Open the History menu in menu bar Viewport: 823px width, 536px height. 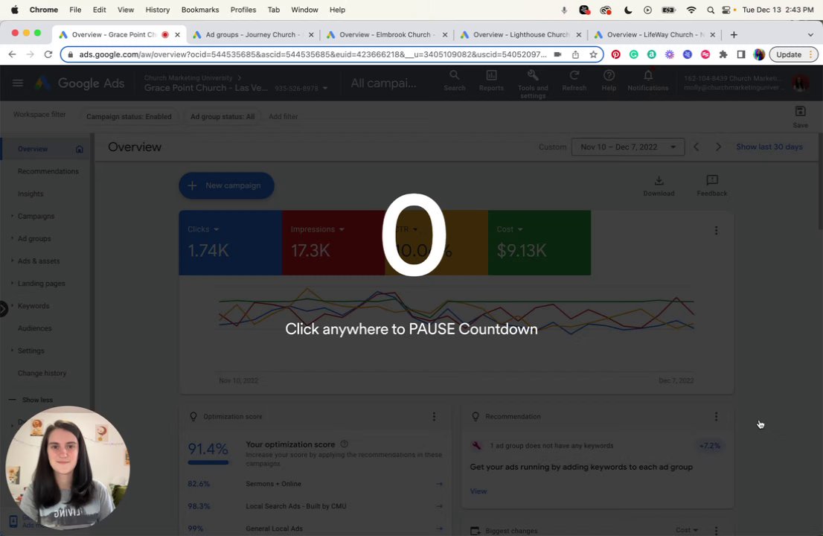pos(158,10)
